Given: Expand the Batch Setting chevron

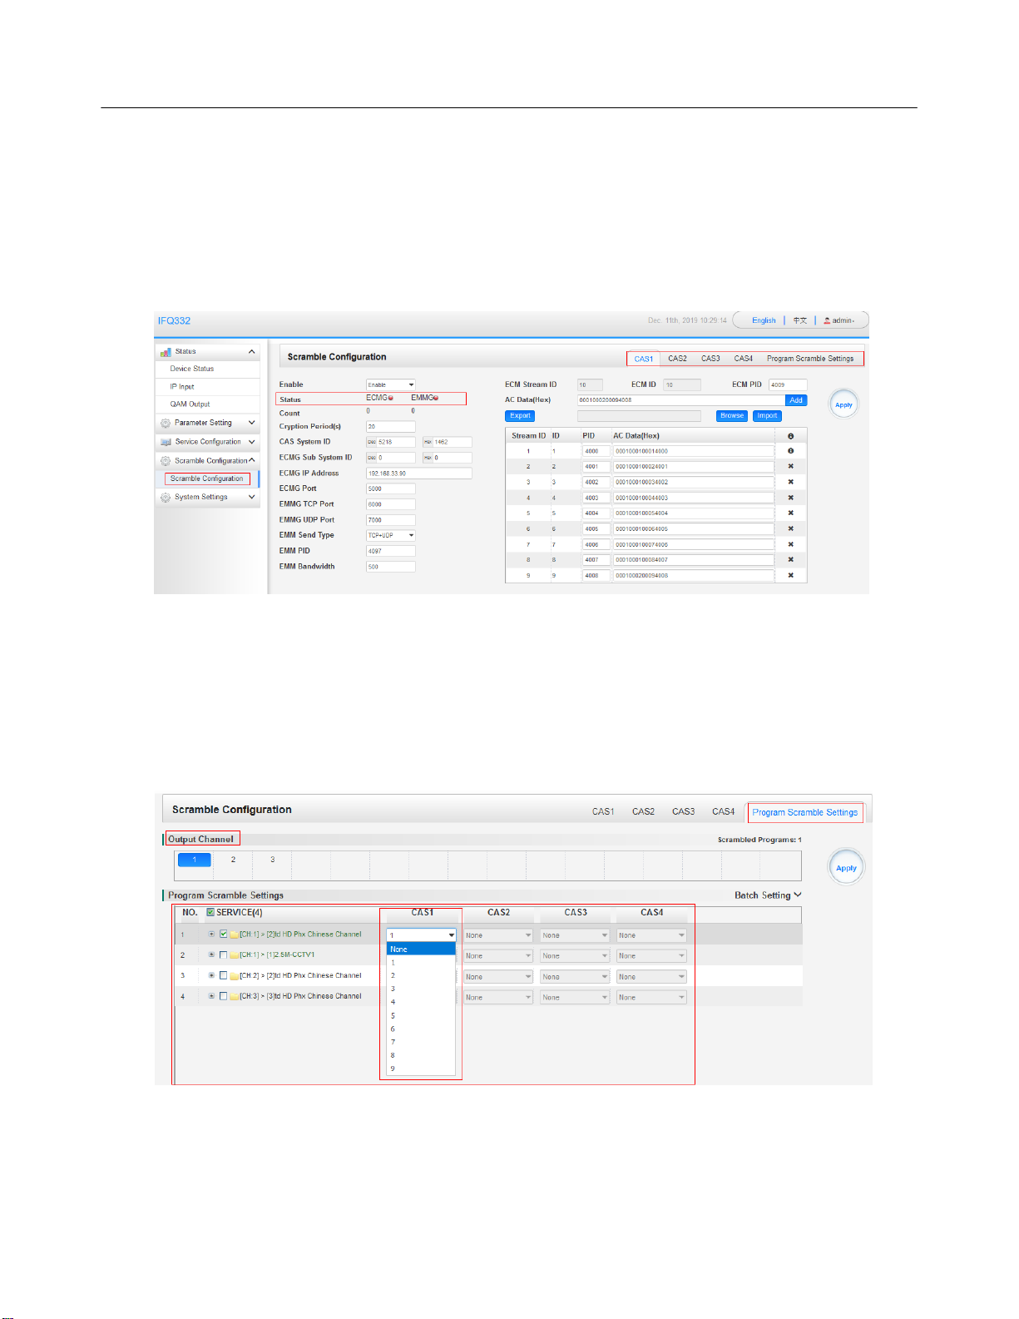Looking at the screenshot, I should 798,895.
